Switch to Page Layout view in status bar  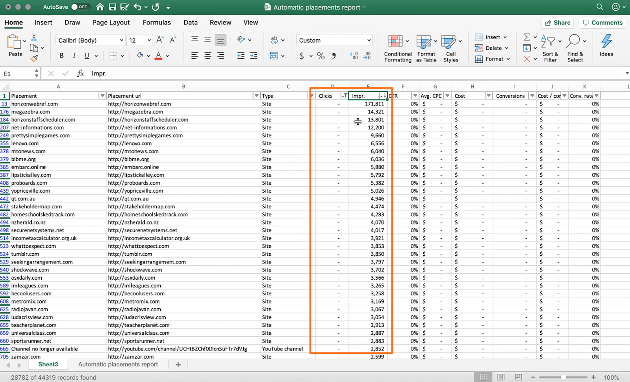[501, 377]
